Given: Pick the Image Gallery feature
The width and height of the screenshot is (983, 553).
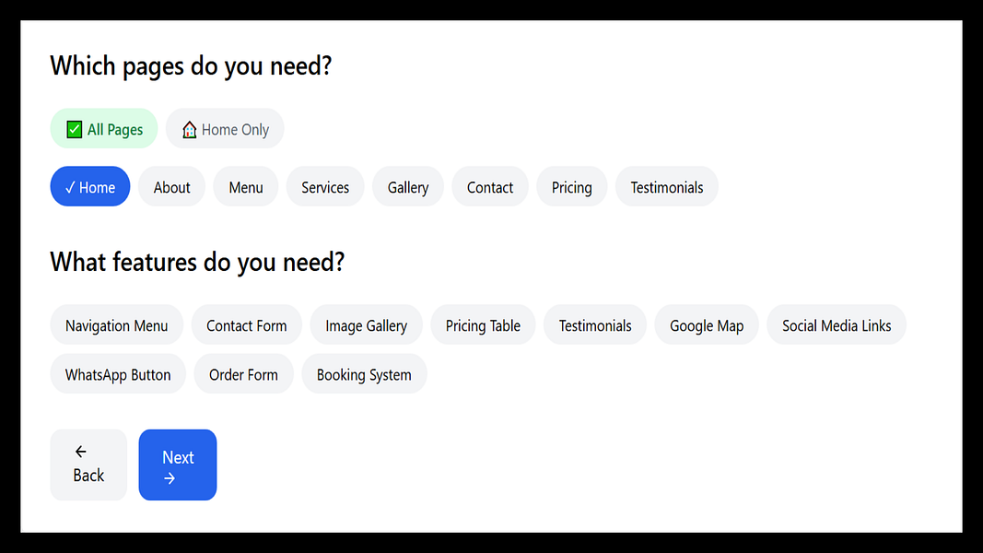Looking at the screenshot, I should (366, 324).
